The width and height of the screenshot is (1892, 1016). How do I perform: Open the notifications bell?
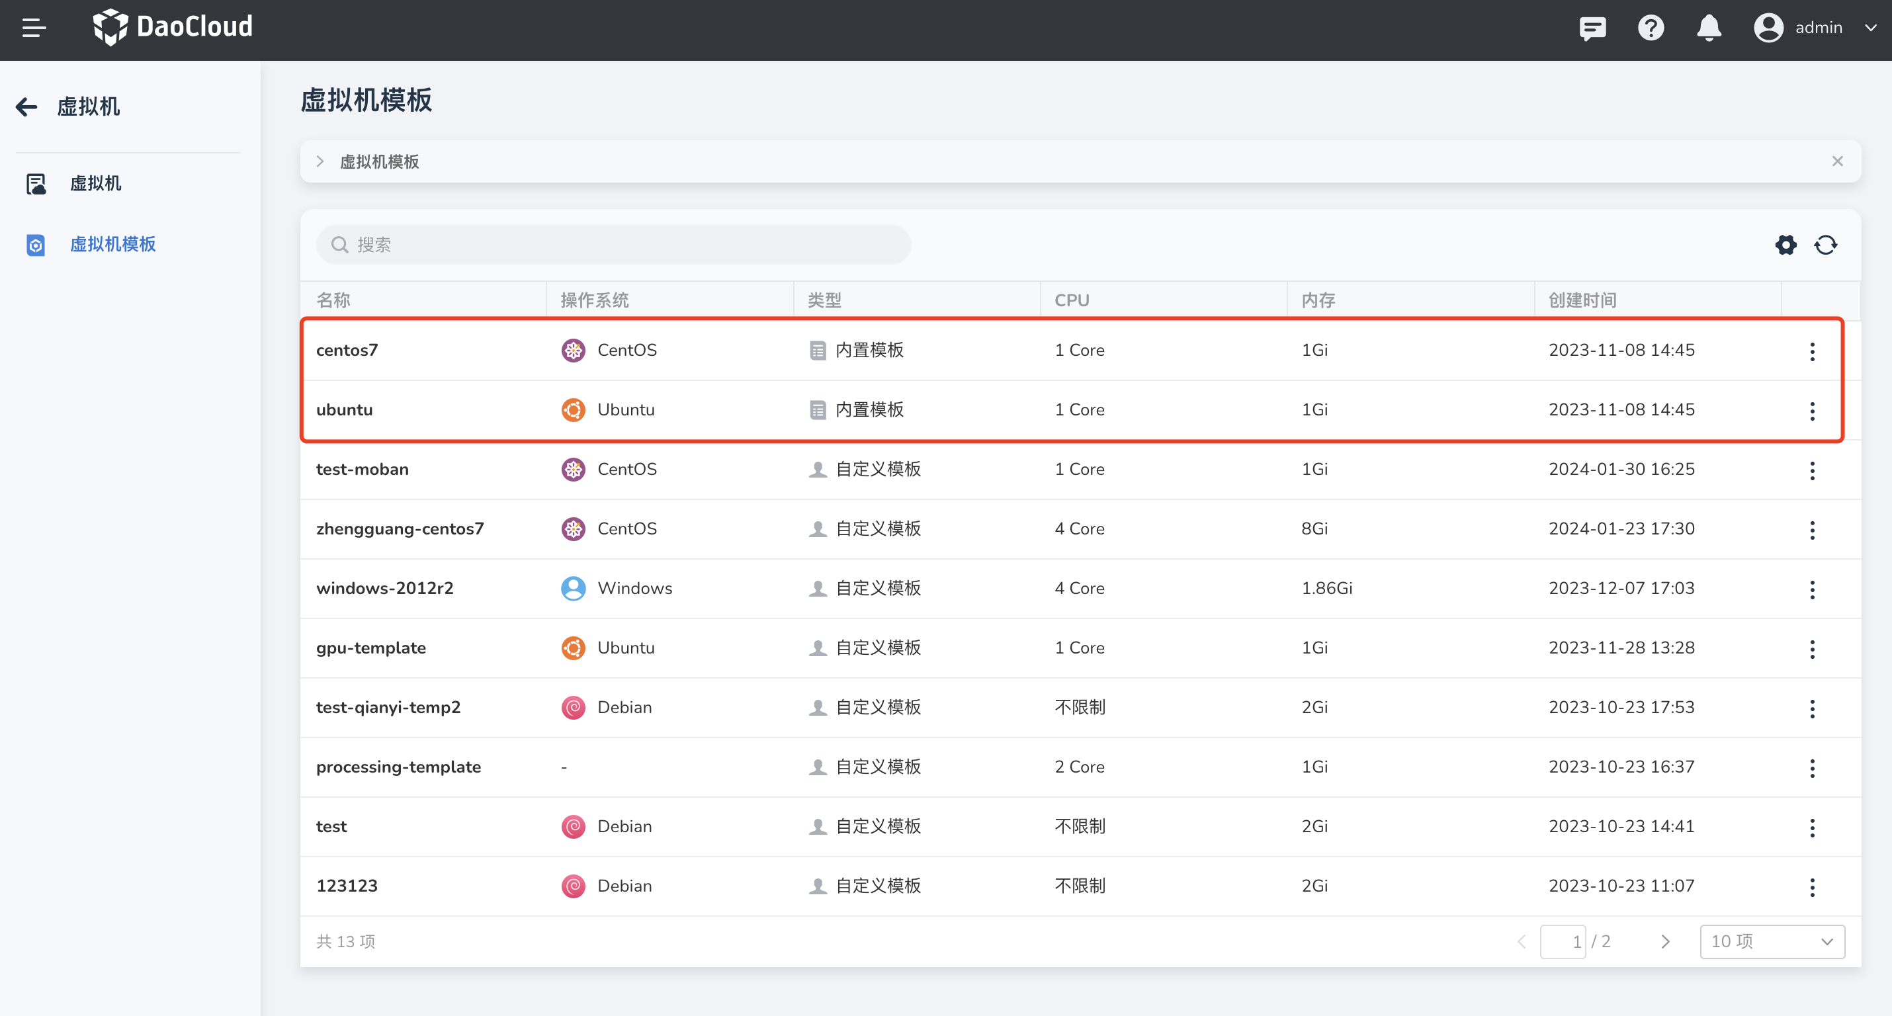pos(1708,28)
